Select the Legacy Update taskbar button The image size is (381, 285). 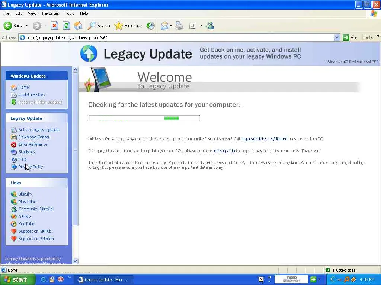click(x=103, y=280)
